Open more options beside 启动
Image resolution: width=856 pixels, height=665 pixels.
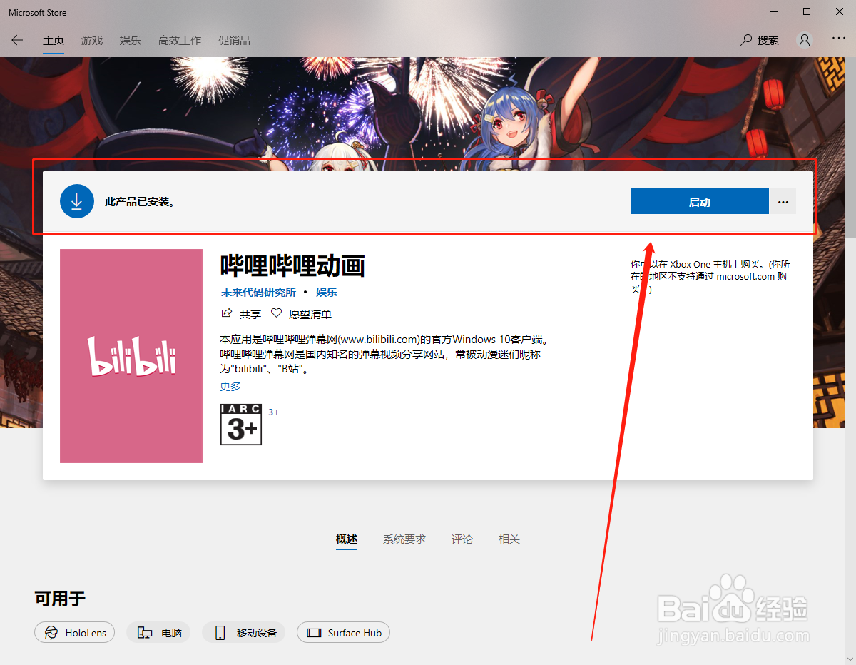pos(783,201)
